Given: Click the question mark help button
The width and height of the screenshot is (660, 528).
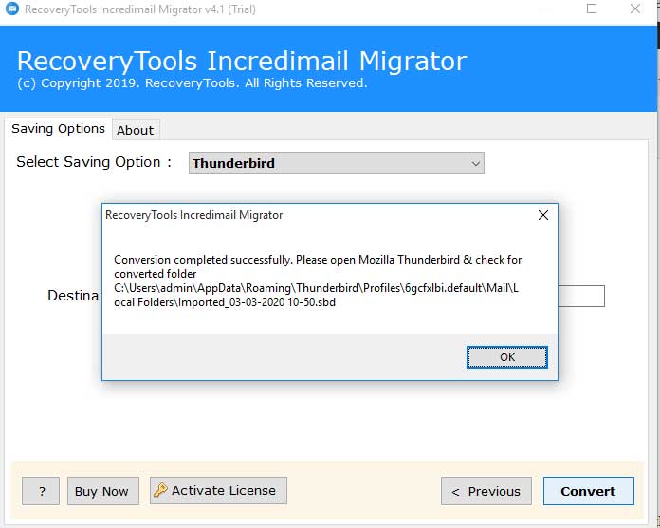Looking at the screenshot, I should (x=41, y=491).
